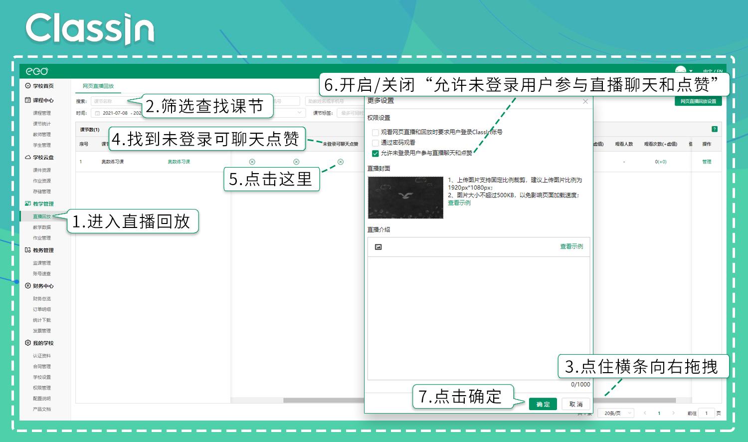The height and width of the screenshot is (442, 748).
Task: Open 课节统计 in the sidebar
Action: [42, 124]
